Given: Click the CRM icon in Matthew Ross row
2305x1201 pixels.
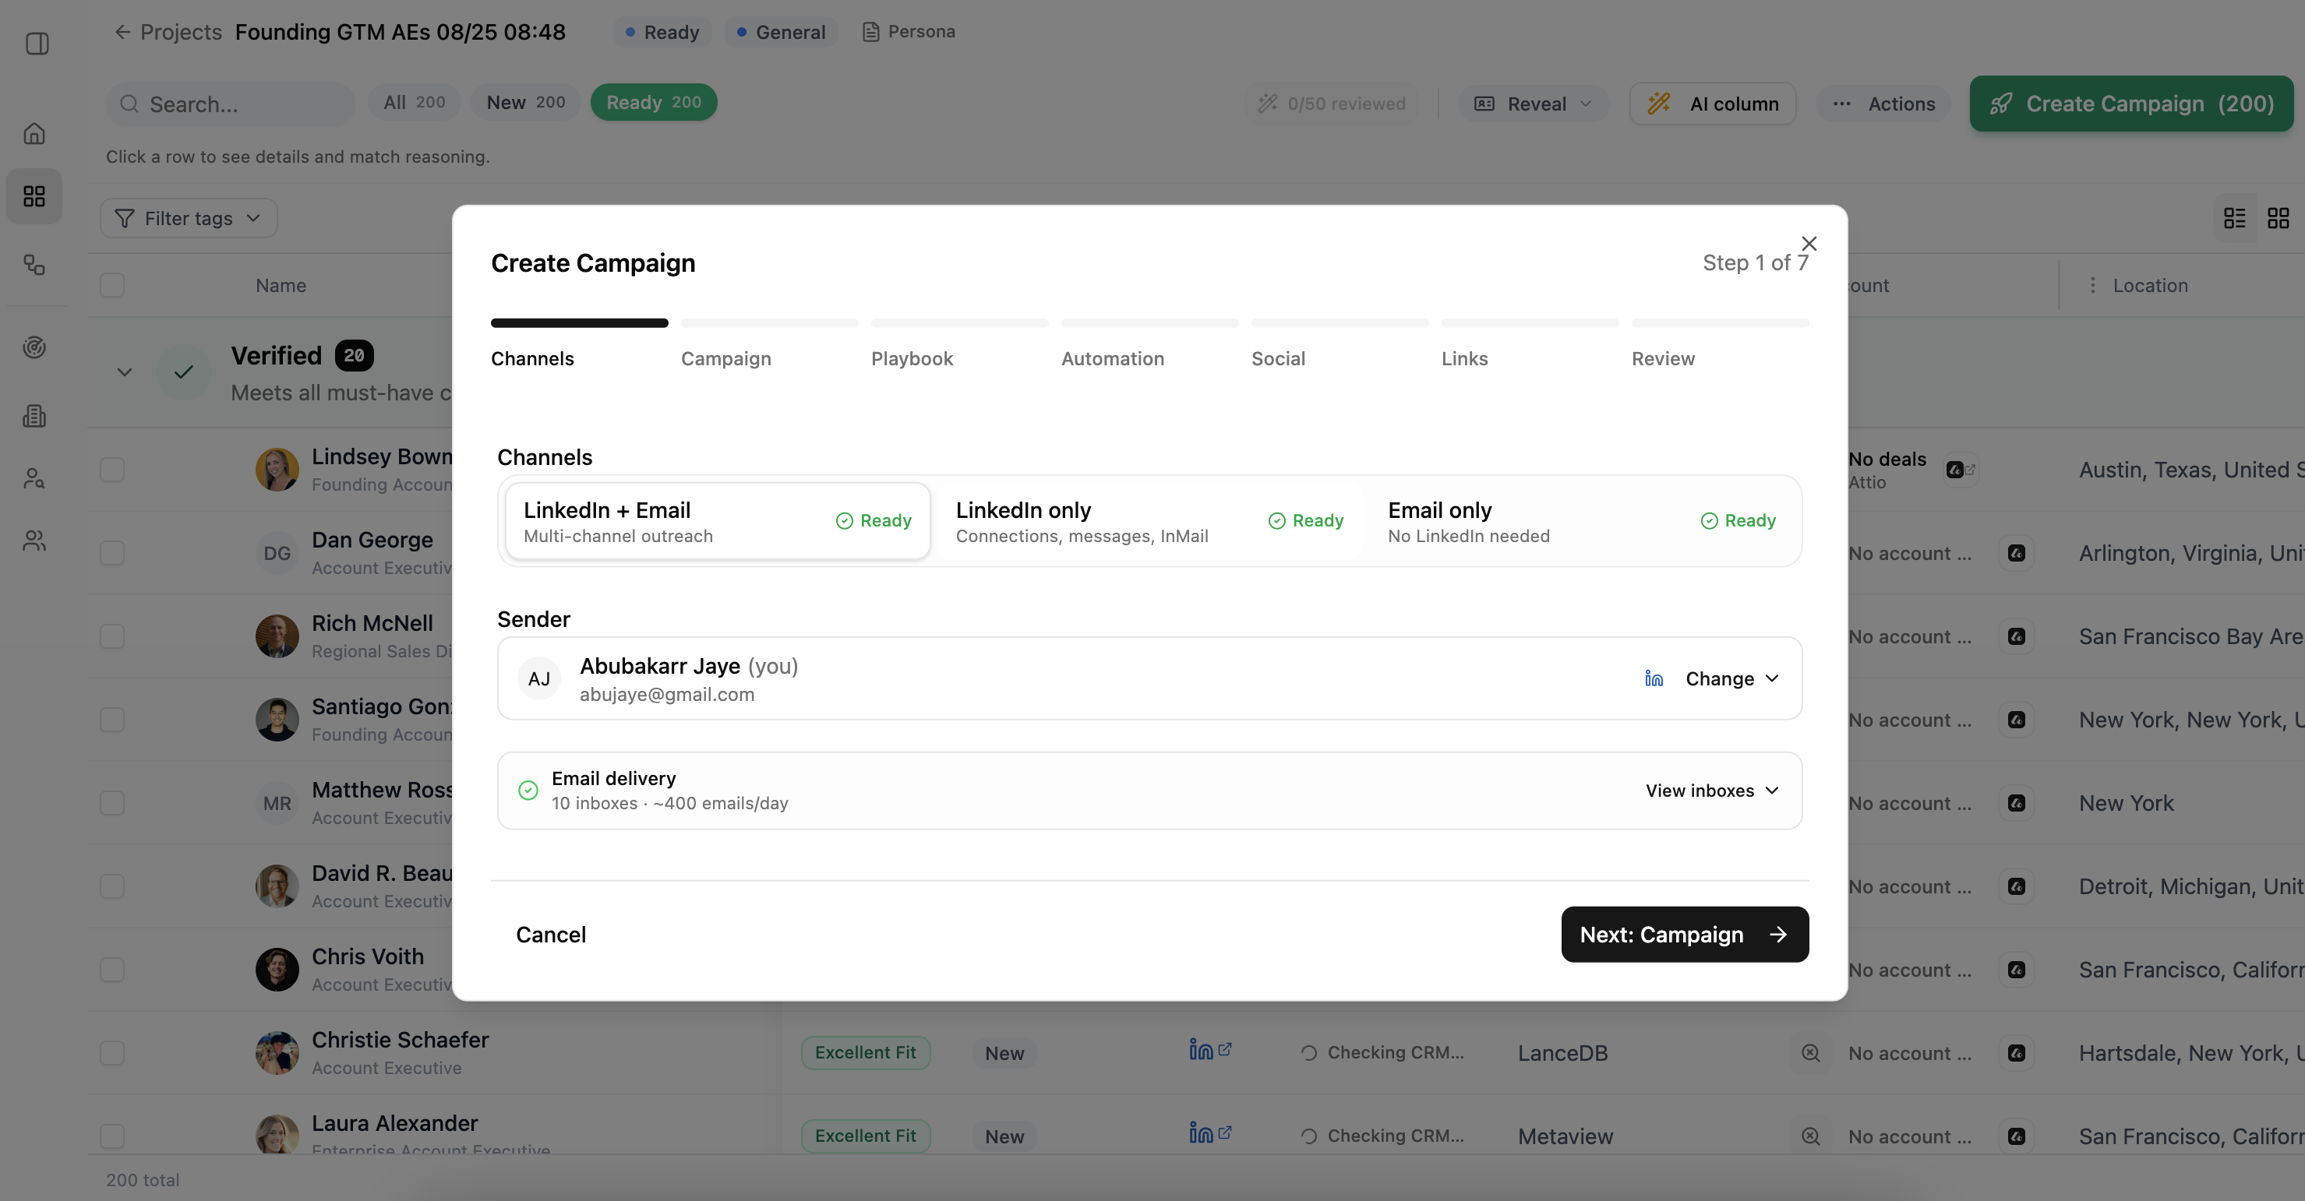Looking at the screenshot, I should click(2016, 803).
